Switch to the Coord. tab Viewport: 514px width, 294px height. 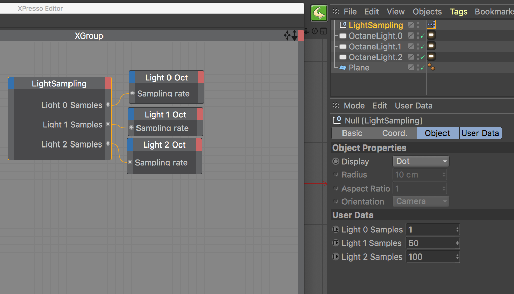tap(395, 133)
